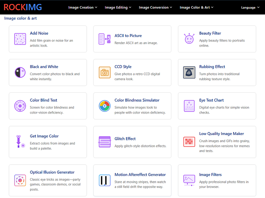Click the Rubbing Effect icon
This screenshot has width=265, height=198.
click(189, 73)
